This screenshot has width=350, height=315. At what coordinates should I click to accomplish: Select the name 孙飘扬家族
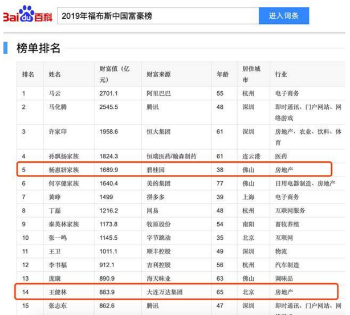(64, 156)
